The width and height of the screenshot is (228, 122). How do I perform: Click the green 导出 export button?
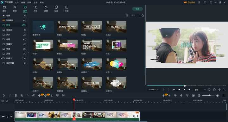pyautogui.click(x=137, y=9)
